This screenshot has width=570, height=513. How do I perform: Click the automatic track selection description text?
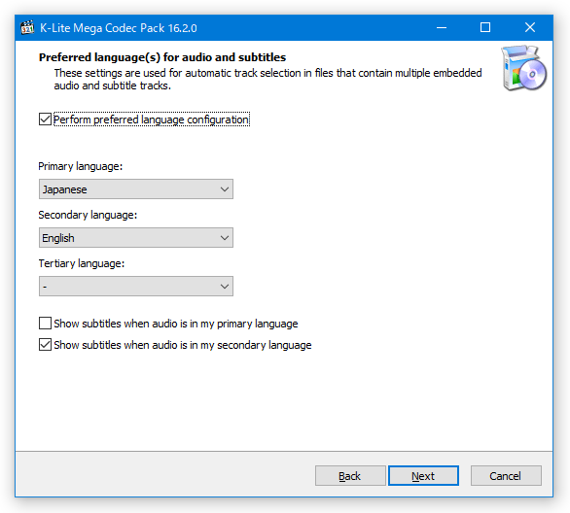(x=267, y=79)
